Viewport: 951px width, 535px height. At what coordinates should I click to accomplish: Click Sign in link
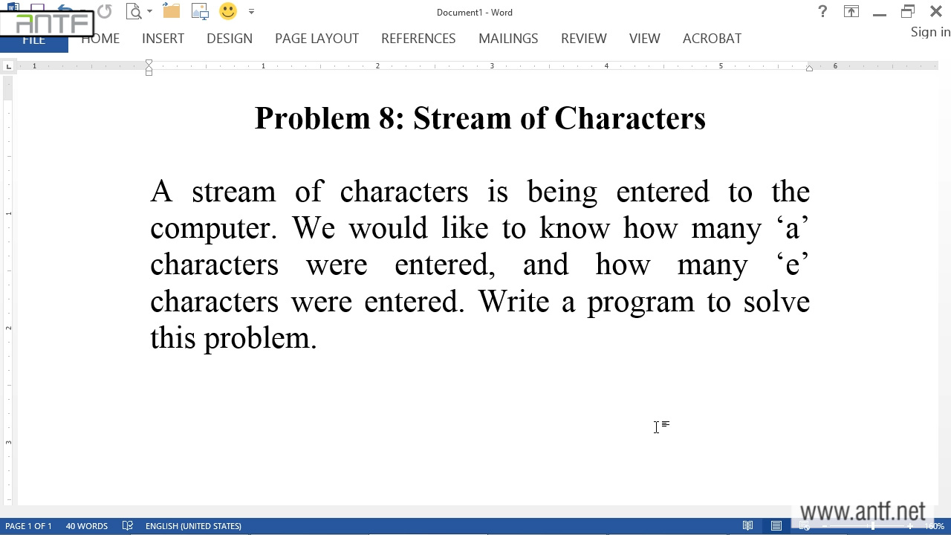pyautogui.click(x=929, y=32)
